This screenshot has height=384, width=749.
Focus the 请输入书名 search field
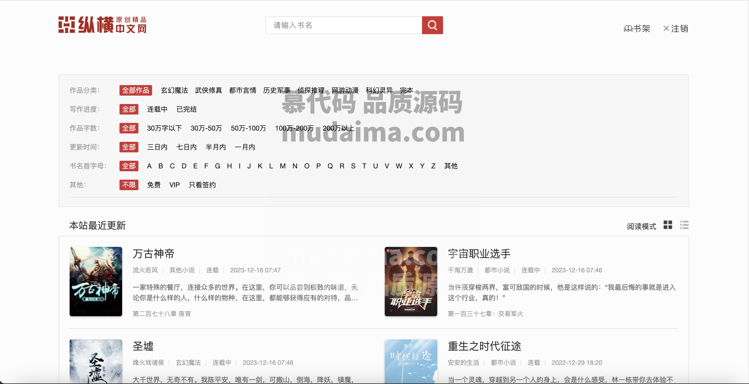pos(344,25)
